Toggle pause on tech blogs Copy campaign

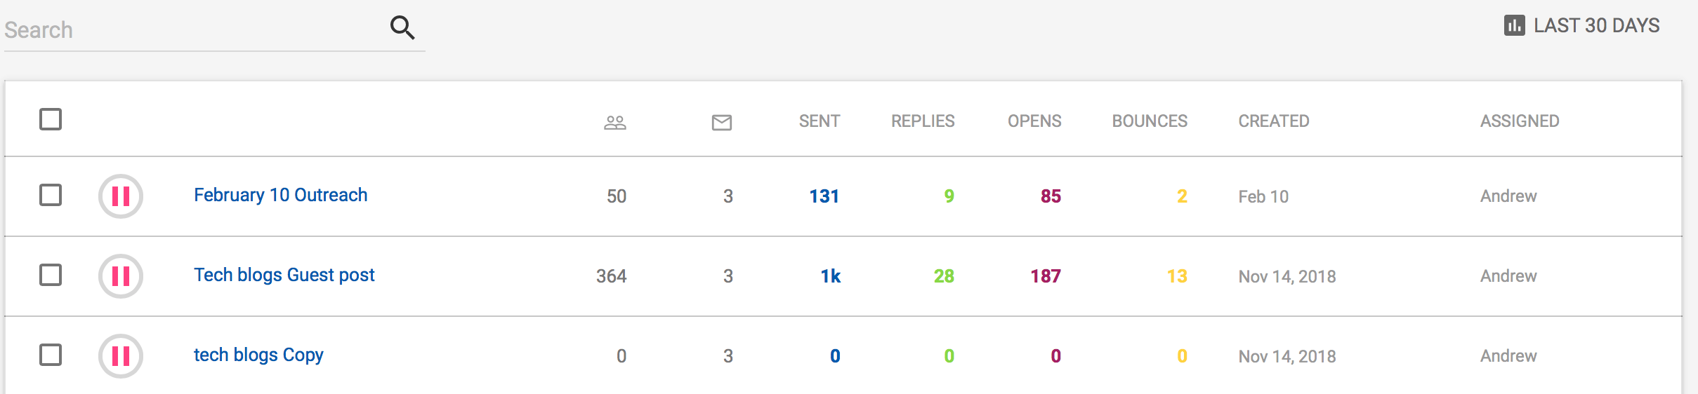[121, 356]
